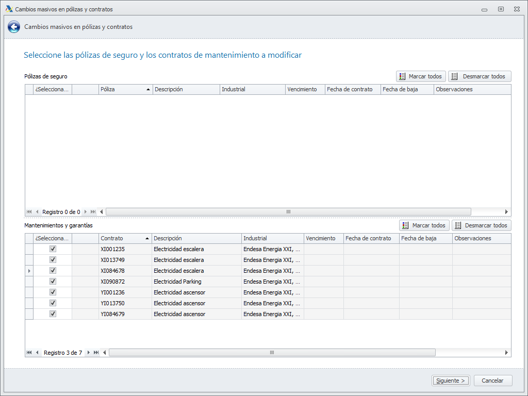This screenshot has width=528, height=396.
Task: Click Industrial header in Mantenimientos grid
Action: click(272, 238)
